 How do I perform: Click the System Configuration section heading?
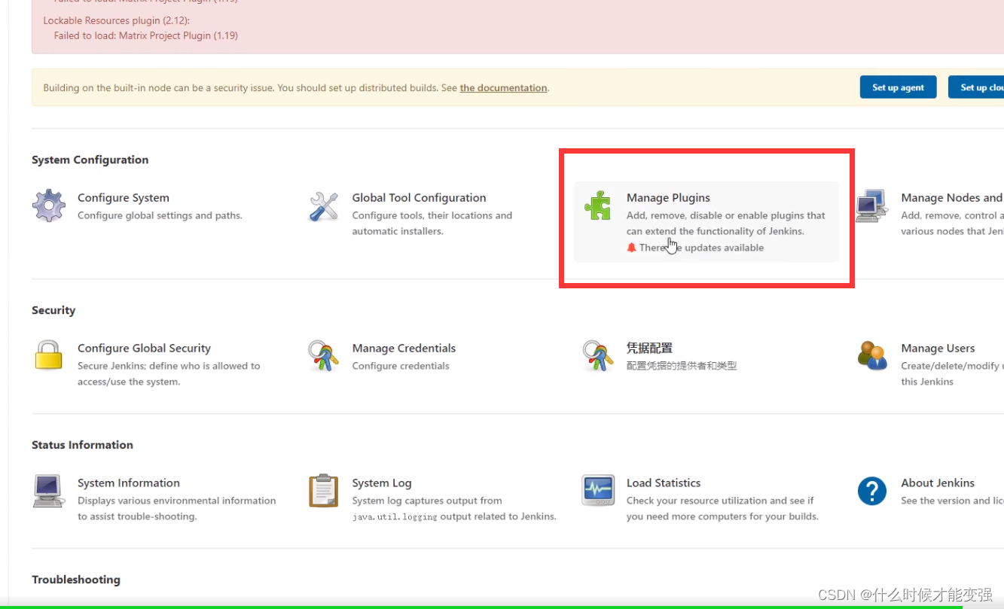[x=90, y=160]
